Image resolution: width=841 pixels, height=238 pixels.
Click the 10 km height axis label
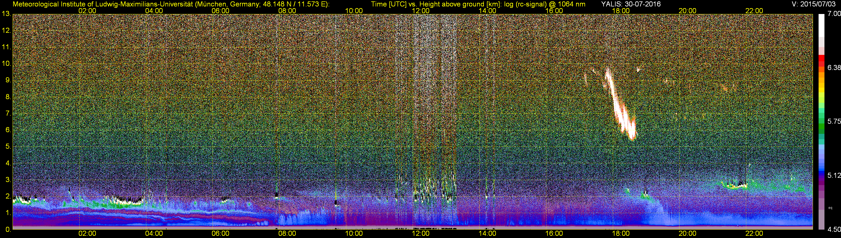(x=6, y=64)
